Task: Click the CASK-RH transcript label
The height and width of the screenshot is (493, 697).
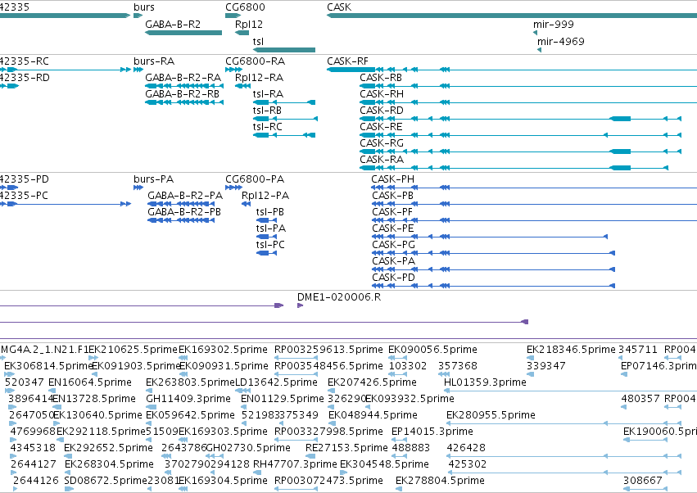Action: point(382,94)
